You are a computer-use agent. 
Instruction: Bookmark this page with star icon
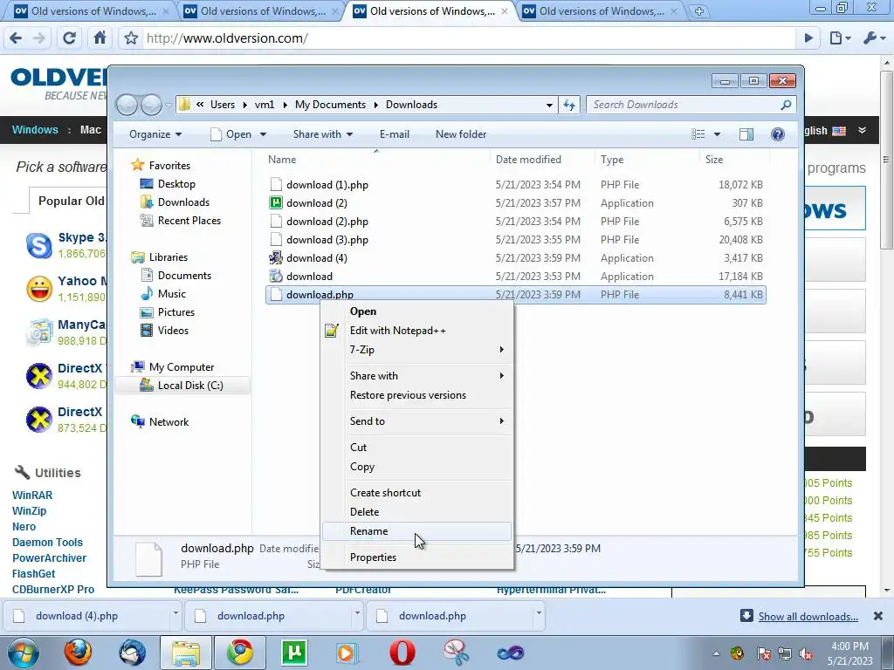click(x=131, y=38)
